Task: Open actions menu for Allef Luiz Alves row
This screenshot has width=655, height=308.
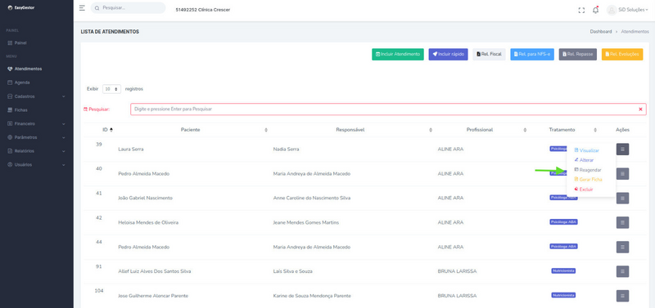Action: (x=622, y=271)
